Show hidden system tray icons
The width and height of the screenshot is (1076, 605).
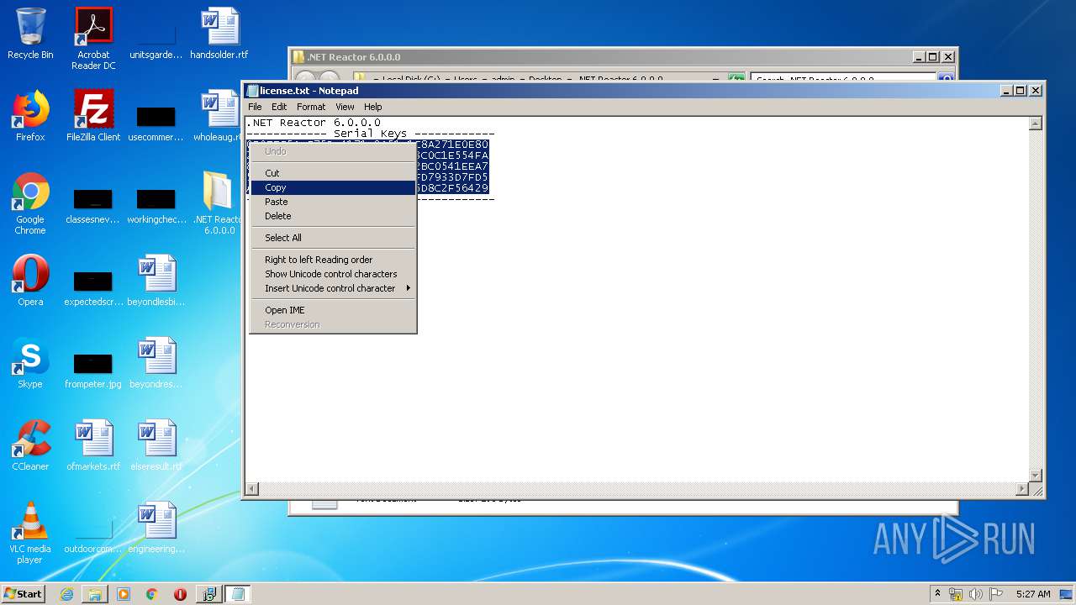[x=937, y=594]
